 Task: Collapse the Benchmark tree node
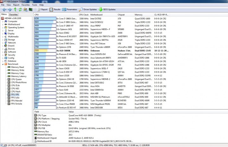pos(3,64)
